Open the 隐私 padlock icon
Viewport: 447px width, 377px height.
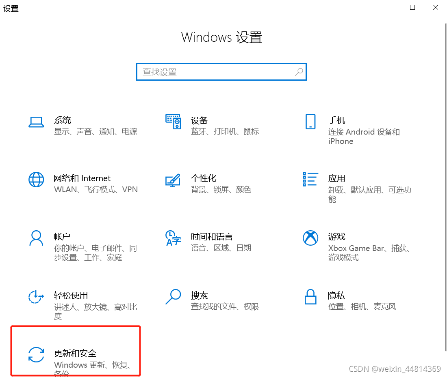(310, 297)
